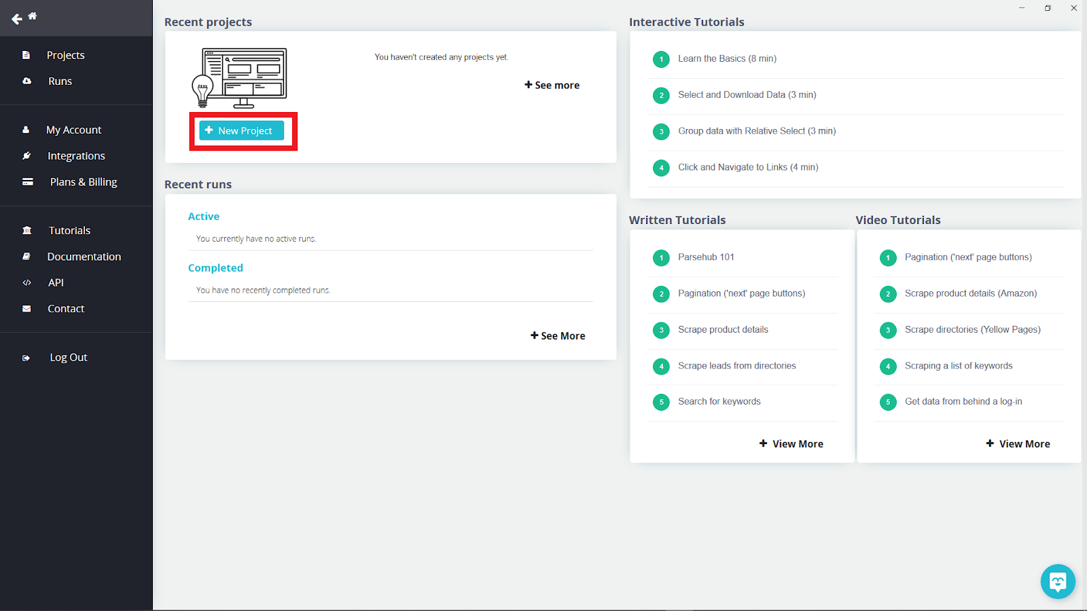This screenshot has height=611, width=1087.
Task: Open the Parsehub 101 written tutorial
Action: coord(706,257)
